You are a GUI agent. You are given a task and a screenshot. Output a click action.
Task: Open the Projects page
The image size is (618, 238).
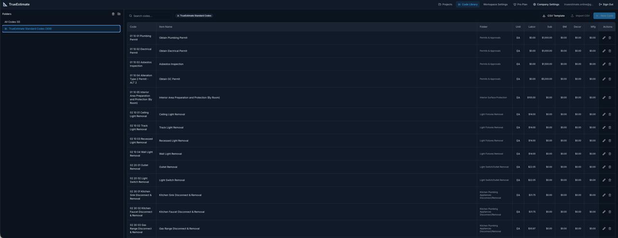coord(445,4)
